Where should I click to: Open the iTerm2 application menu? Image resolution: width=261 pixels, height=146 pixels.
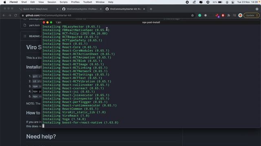point(13,2)
